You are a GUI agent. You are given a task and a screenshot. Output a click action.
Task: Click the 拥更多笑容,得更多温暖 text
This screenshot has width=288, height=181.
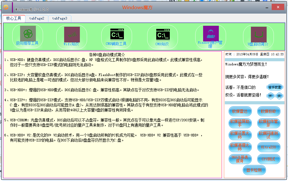tap(247, 77)
